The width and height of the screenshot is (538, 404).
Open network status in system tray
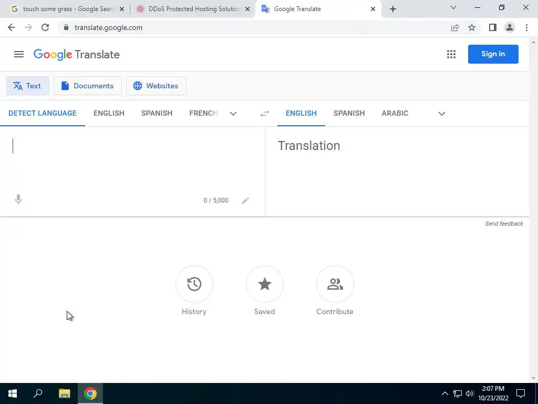458,393
